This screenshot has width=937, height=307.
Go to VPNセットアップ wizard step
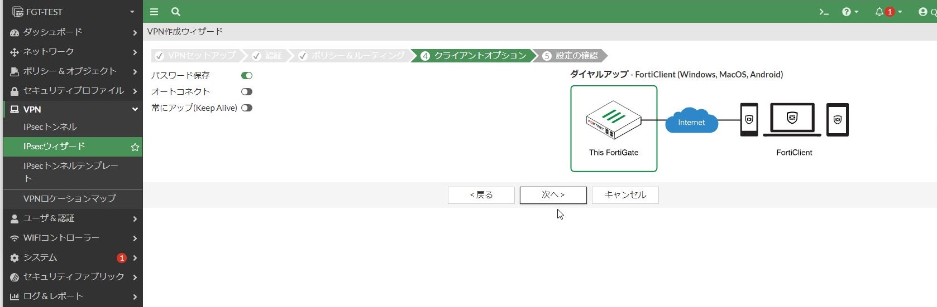click(196, 56)
